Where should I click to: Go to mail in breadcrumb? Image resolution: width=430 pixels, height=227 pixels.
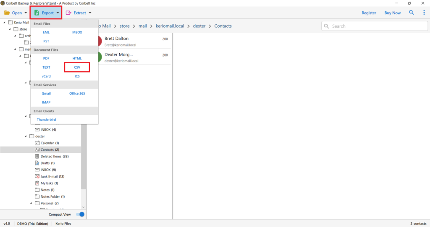click(143, 26)
